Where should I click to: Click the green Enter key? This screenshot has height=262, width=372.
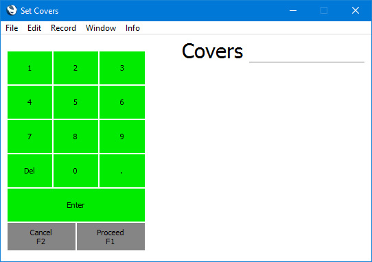(76, 205)
